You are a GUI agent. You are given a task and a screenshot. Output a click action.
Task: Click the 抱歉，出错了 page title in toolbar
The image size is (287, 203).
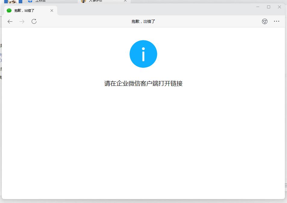pos(143,21)
